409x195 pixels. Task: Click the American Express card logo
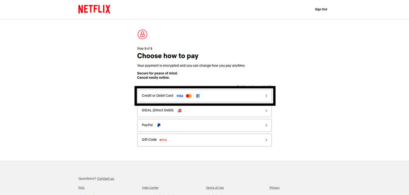198,96
